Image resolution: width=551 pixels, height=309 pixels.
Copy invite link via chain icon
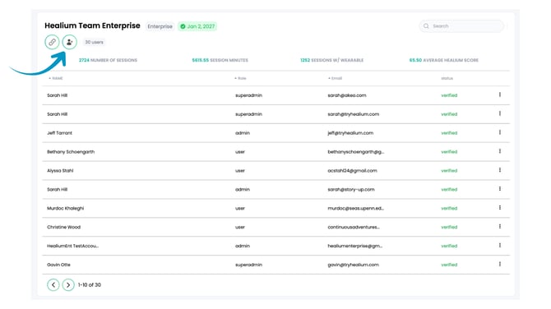pos(52,42)
